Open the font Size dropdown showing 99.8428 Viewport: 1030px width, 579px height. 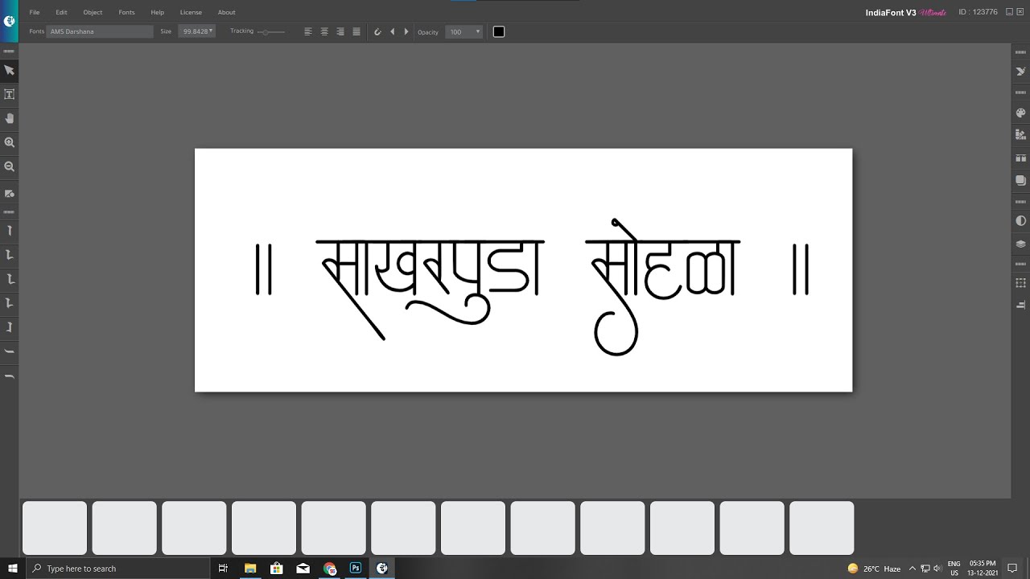(x=197, y=31)
